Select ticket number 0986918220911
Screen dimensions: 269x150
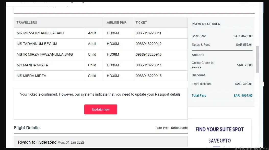pyautogui.click(x=148, y=33)
